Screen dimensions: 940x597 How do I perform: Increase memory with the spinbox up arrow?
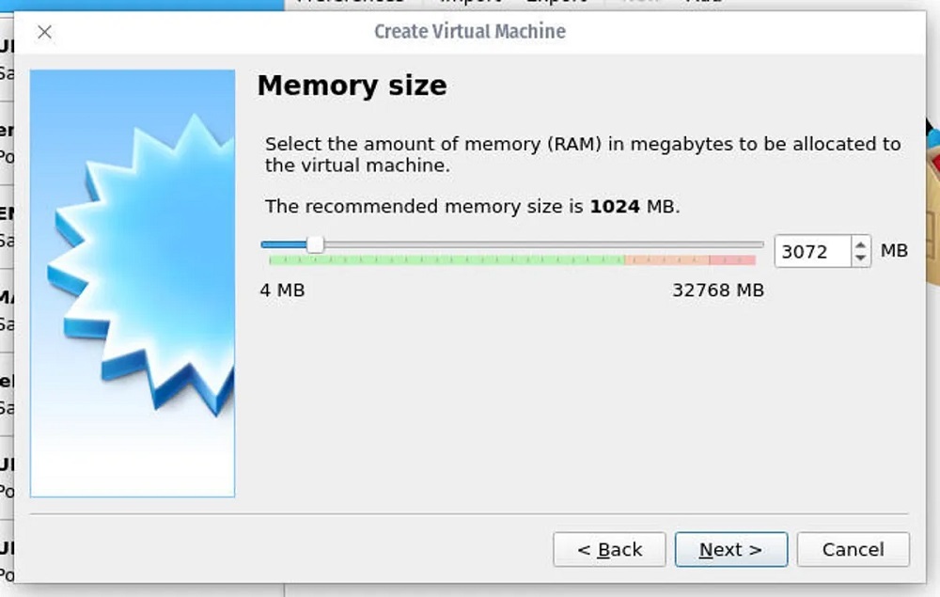pos(861,244)
